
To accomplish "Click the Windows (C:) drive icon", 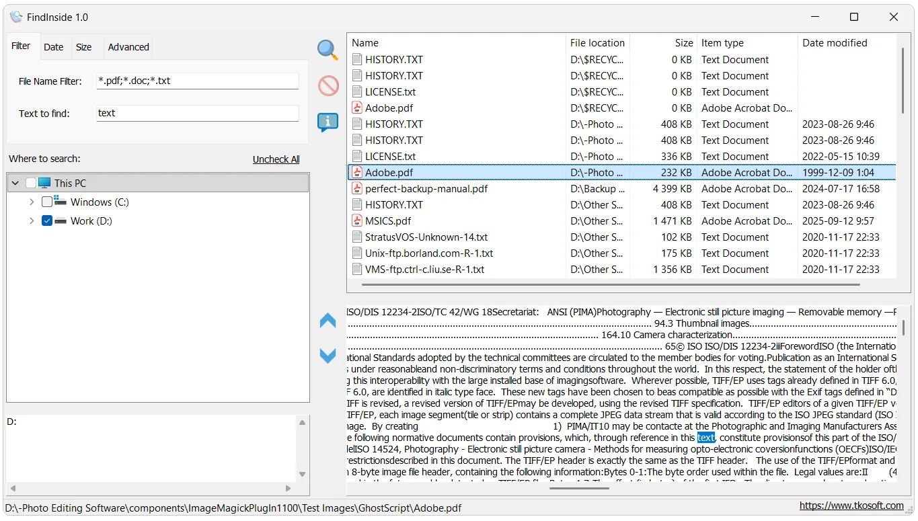I will pos(60,202).
